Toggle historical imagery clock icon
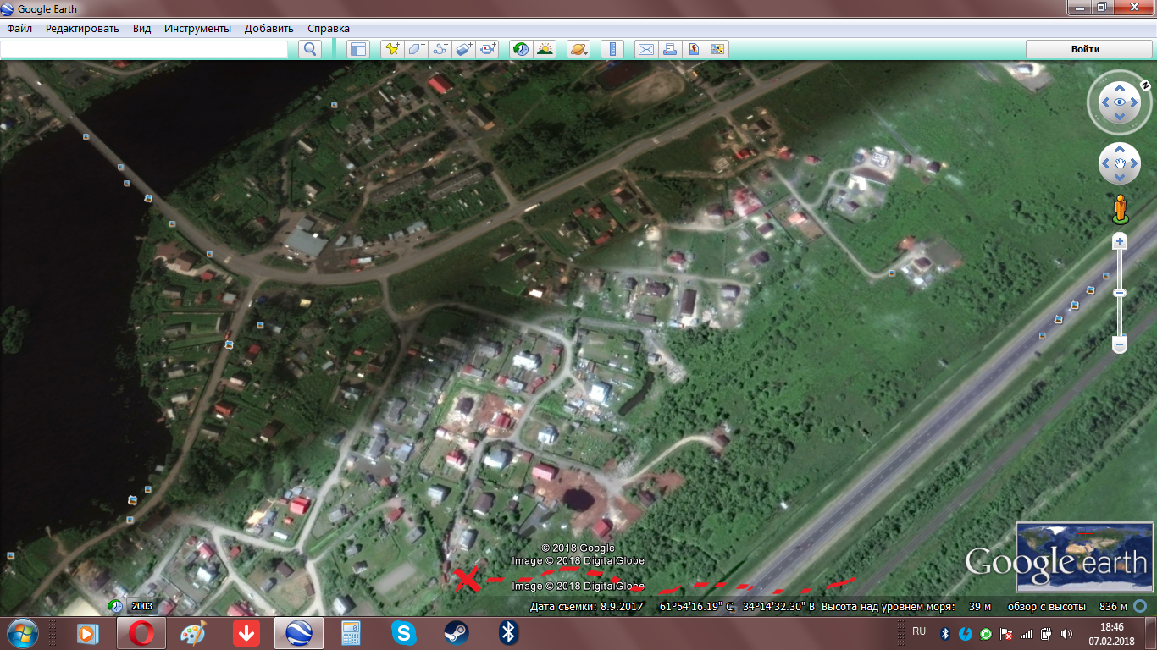 (x=521, y=49)
